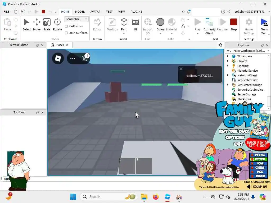Image resolution: width=271 pixels, height=203 pixels.
Task: Switch to the AVATAR ribbon tab
Action: tap(95, 12)
